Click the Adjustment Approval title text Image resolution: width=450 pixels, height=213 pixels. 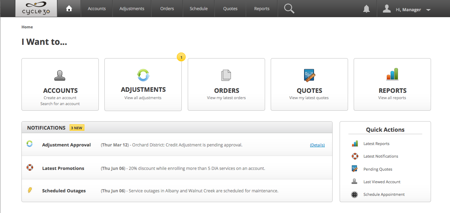click(66, 145)
